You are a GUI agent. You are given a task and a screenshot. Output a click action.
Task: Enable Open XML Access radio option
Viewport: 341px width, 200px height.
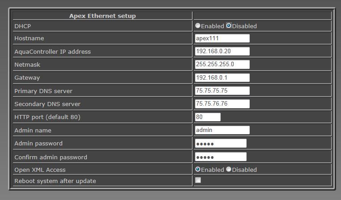(198, 169)
